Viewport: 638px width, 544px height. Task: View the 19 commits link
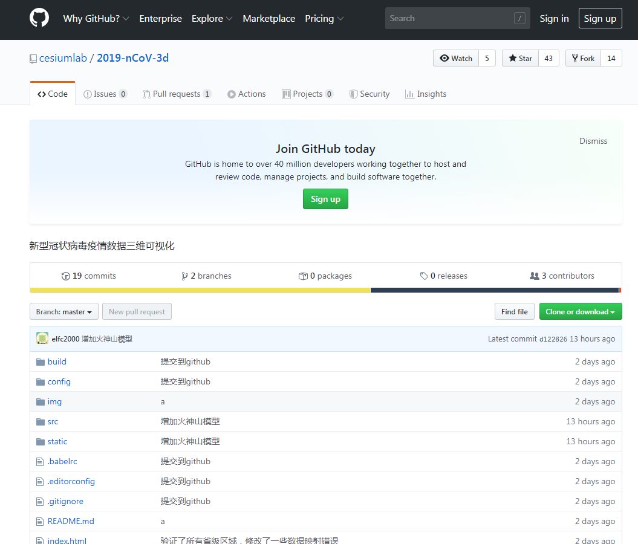pyautogui.click(x=89, y=276)
